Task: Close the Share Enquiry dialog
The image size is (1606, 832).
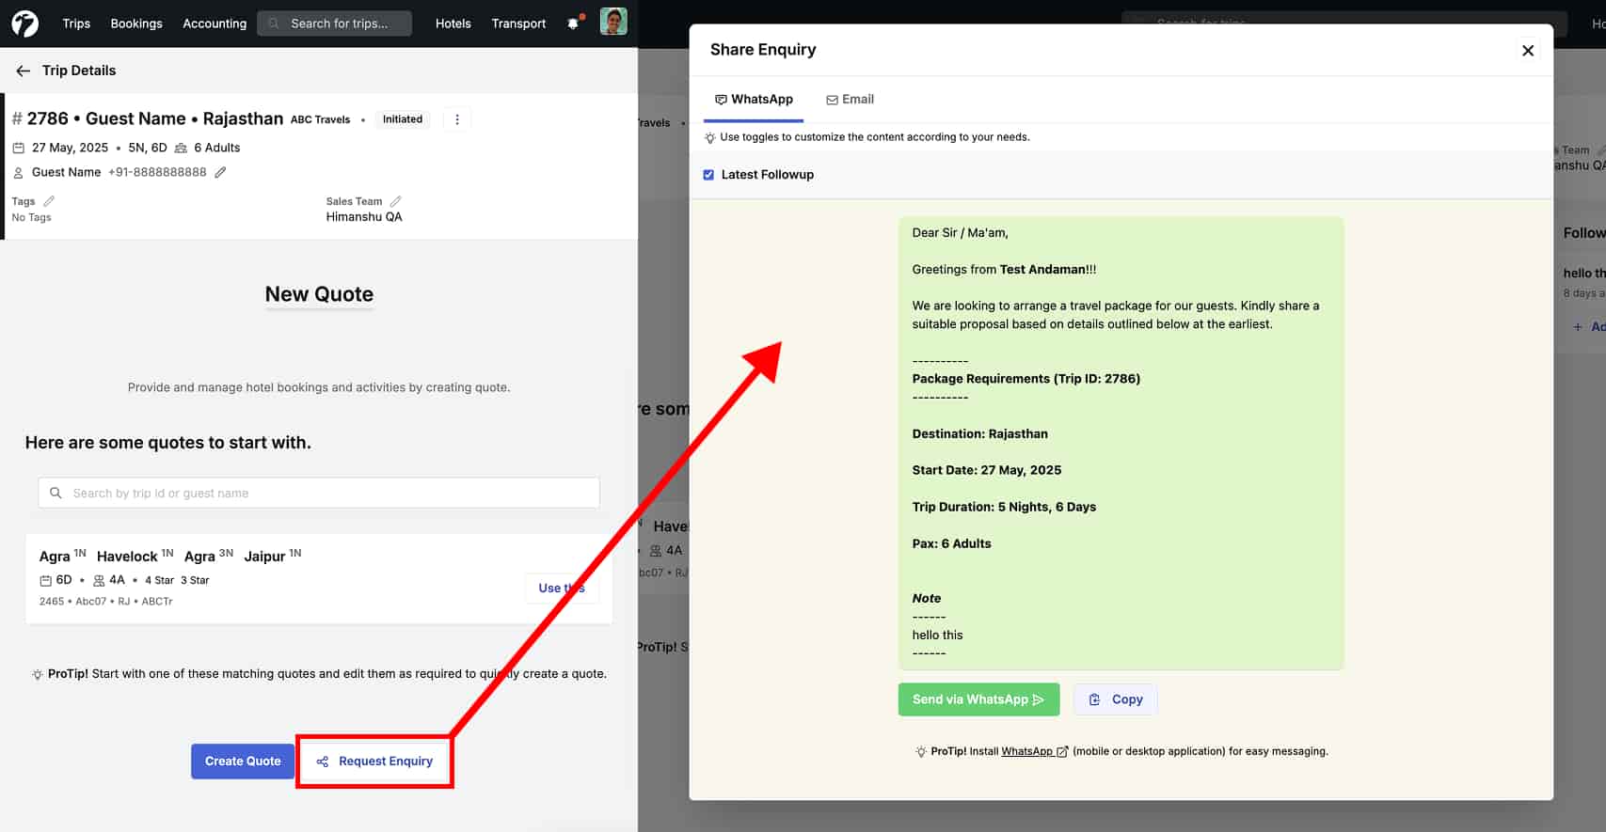Action: (x=1528, y=51)
